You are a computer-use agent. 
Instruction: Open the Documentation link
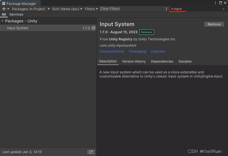point(112,52)
